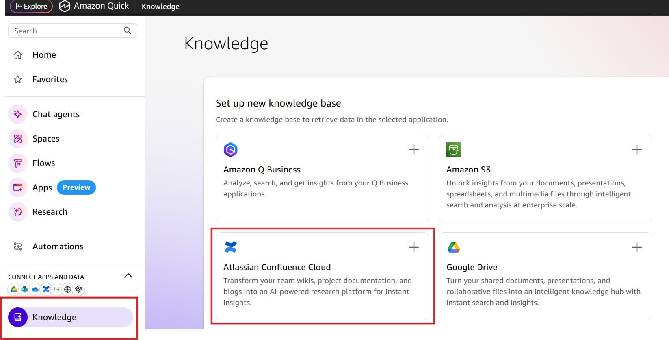Image resolution: width=669 pixels, height=340 pixels.
Task: Click the Favorites star icon
Action: point(18,79)
